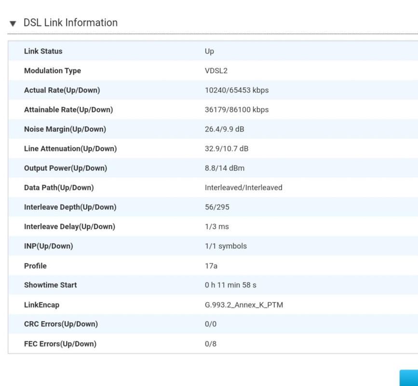The height and width of the screenshot is (386, 418).
Task: Select the Attainable Rate(Up/Down) label
Action: click(x=68, y=110)
